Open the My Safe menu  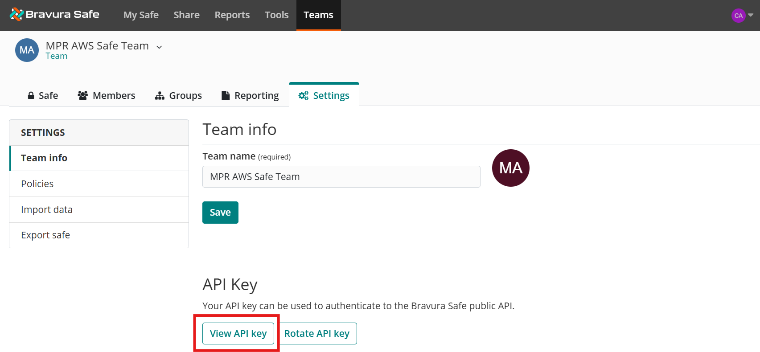pos(141,15)
